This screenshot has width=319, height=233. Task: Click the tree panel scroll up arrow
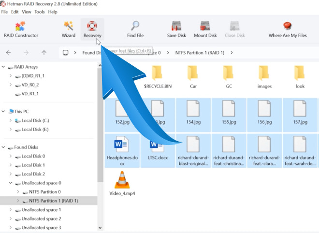coord(100,65)
